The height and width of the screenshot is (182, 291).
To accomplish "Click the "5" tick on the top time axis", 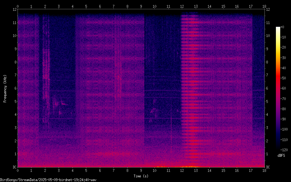I will pyautogui.click(x=86, y=6).
